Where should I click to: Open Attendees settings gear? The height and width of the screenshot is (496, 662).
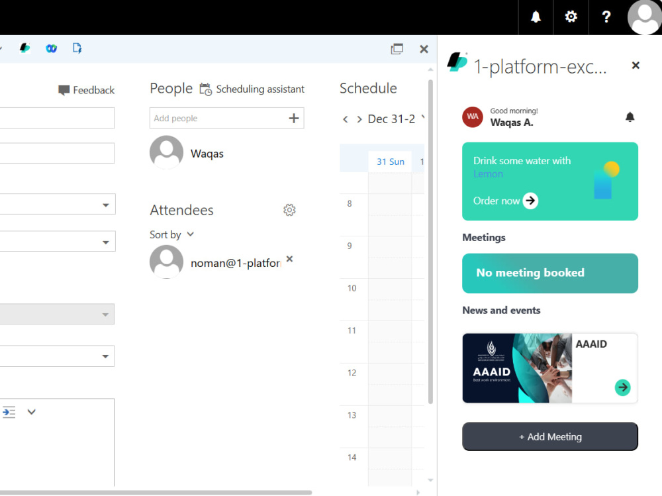(289, 210)
